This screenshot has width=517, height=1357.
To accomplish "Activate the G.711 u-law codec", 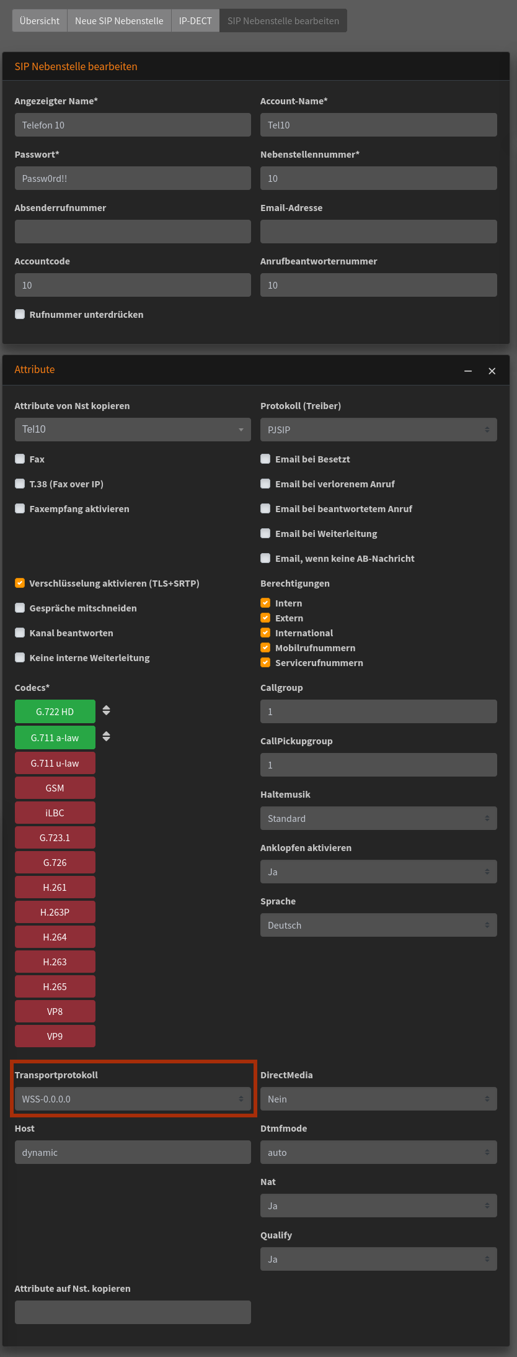I will point(55,763).
